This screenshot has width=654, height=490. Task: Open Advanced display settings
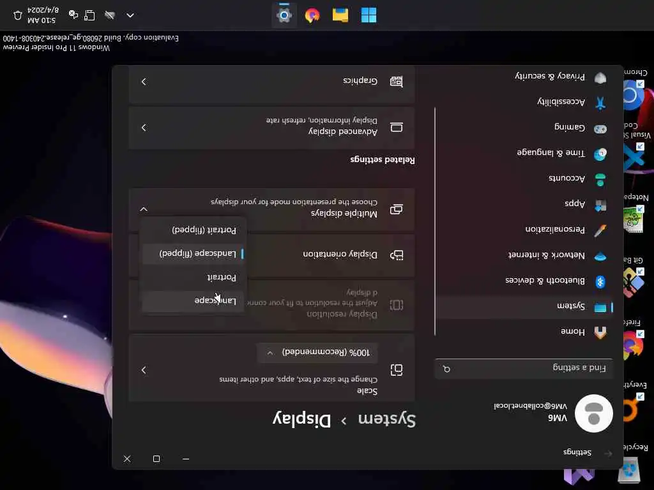pos(271,127)
